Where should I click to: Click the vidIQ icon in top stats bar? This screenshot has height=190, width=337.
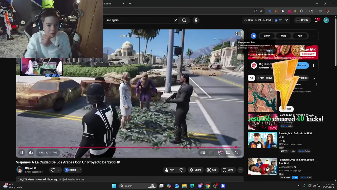coord(276,20)
